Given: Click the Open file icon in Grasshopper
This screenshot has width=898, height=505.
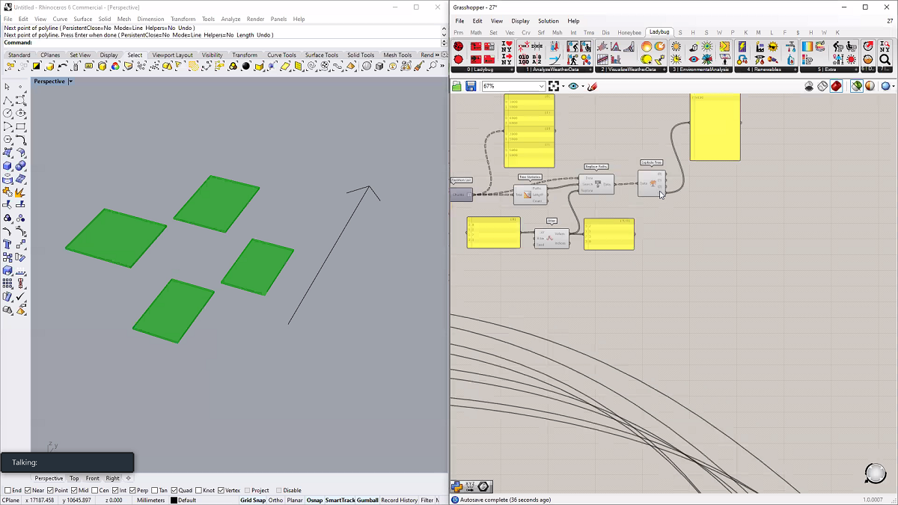Looking at the screenshot, I should pyautogui.click(x=457, y=87).
